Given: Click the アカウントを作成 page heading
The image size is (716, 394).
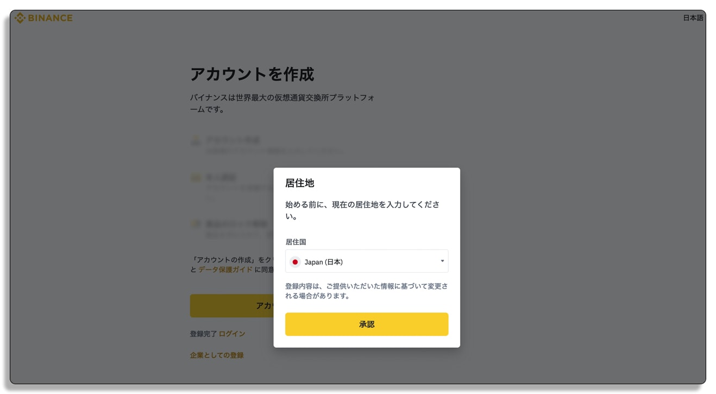Looking at the screenshot, I should coord(252,74).
